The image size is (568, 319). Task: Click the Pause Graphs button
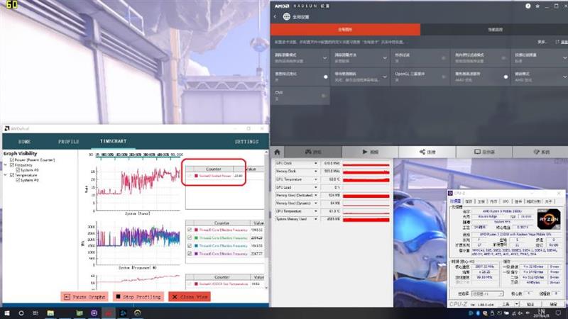(84, 297)
